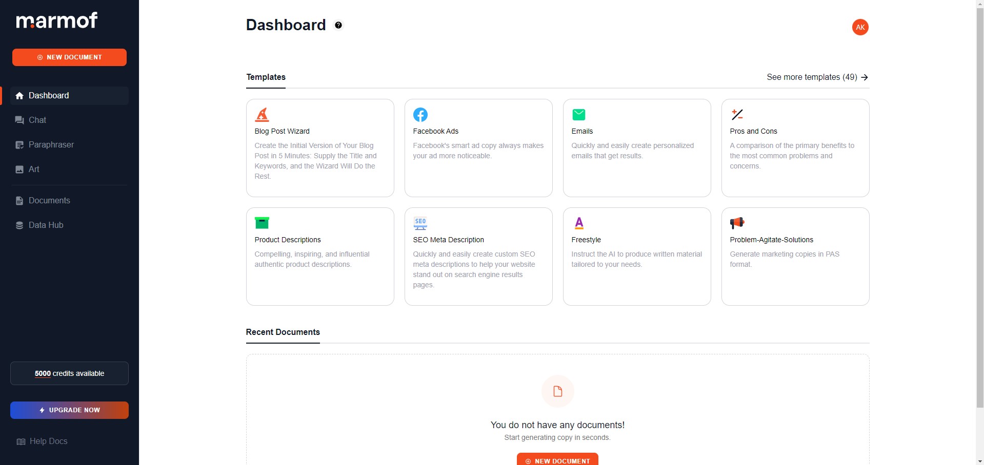
Task: Click the Product Descriptions box icon
Action: pyautogui.click(x=262, y=223)
